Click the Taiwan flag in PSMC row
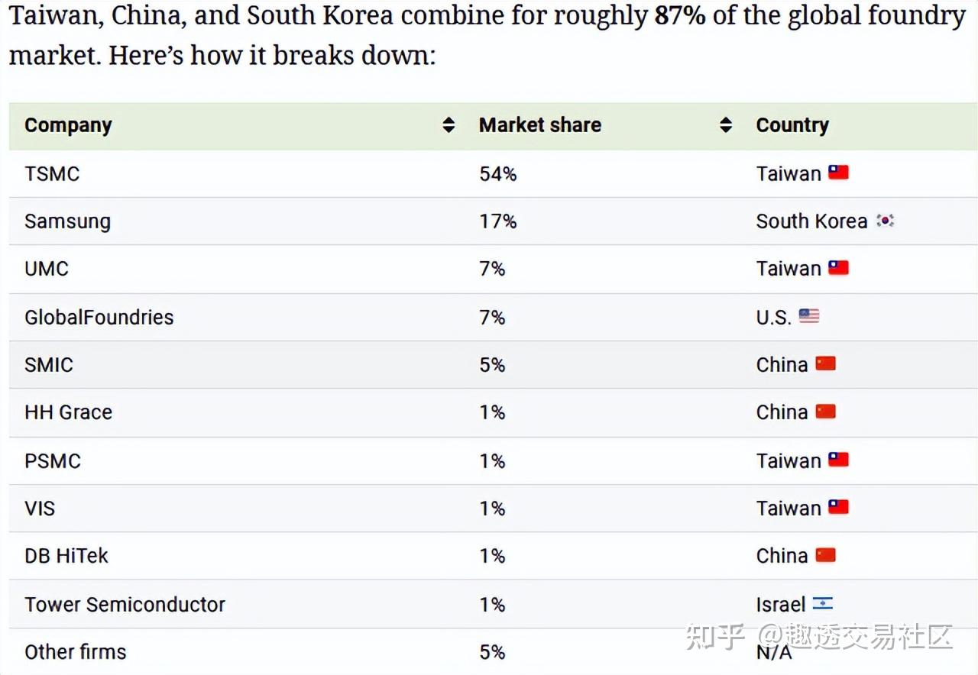978x675 pixels. click(838, 460)
